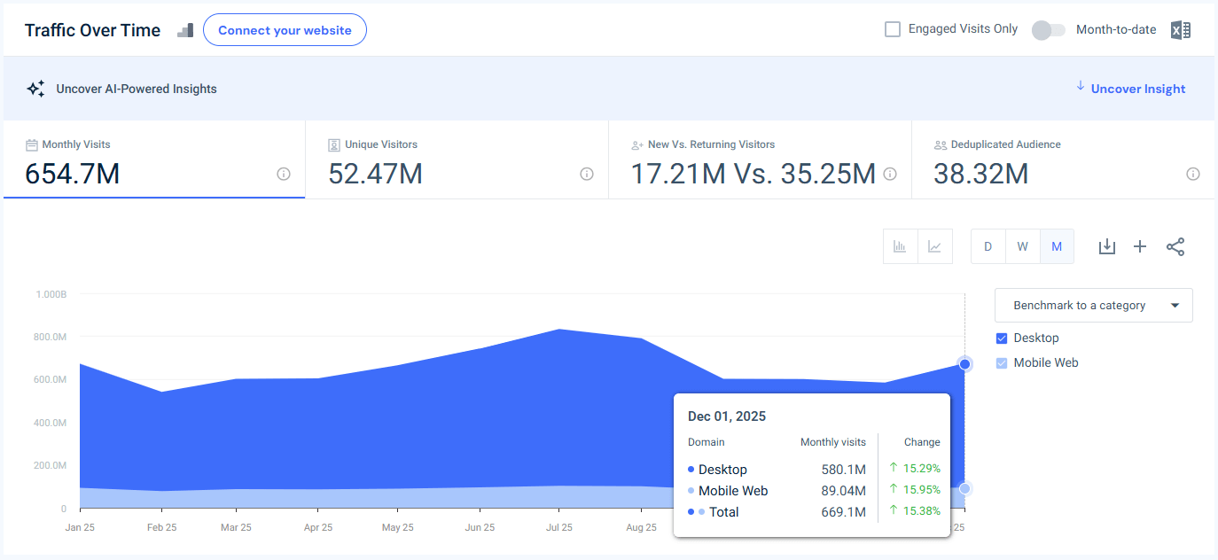Image resolution: width=1218 pixels, height=560 pixels.
Task: Click the Uncover Insight link
Action: click(1137, 89)
